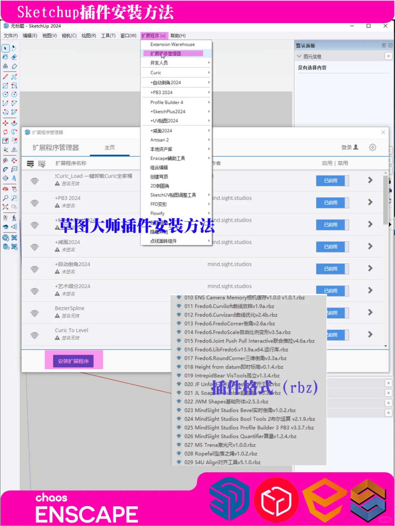Turn off the +减面2024 已启用 switch
The height and width of the screenshot is (526, 395).
[332, 247]
